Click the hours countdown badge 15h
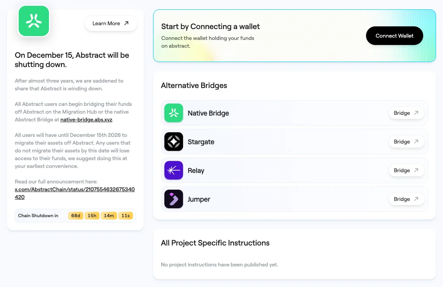Image resolution: width=443 pixels, height=287 pixels. click(x=92, y=216)
